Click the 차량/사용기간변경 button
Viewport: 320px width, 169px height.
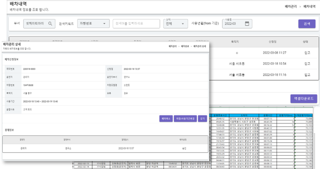(185, 119)
